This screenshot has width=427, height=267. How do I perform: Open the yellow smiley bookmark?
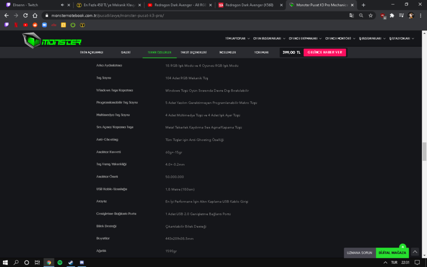(x=64, y=25)
